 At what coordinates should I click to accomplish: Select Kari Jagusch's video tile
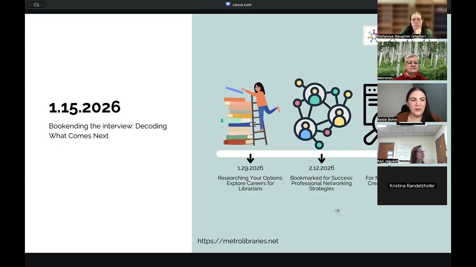pos(412,144)
